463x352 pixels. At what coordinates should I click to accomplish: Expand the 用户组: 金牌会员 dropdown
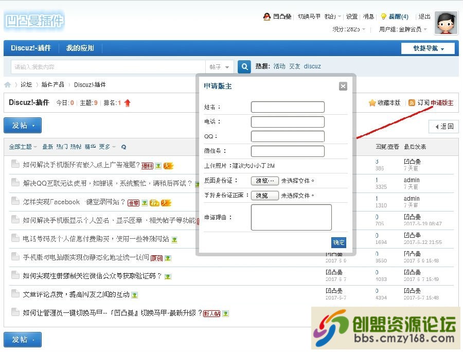click(x=403, y=29)
